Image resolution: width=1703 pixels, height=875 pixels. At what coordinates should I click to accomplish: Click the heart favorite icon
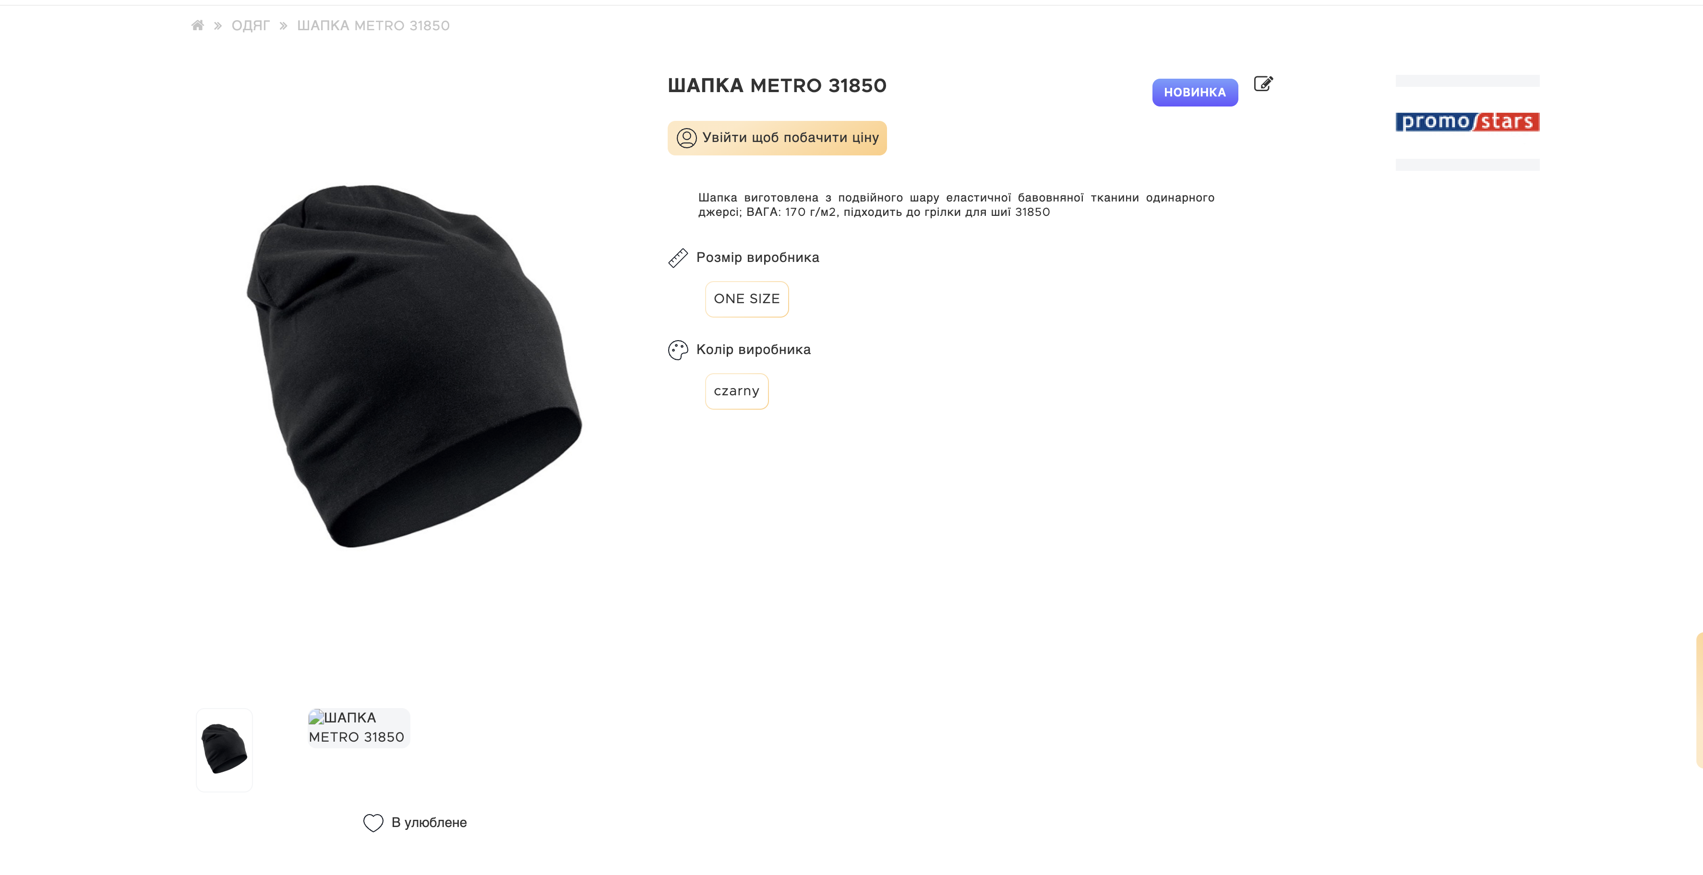coord(373,823)
